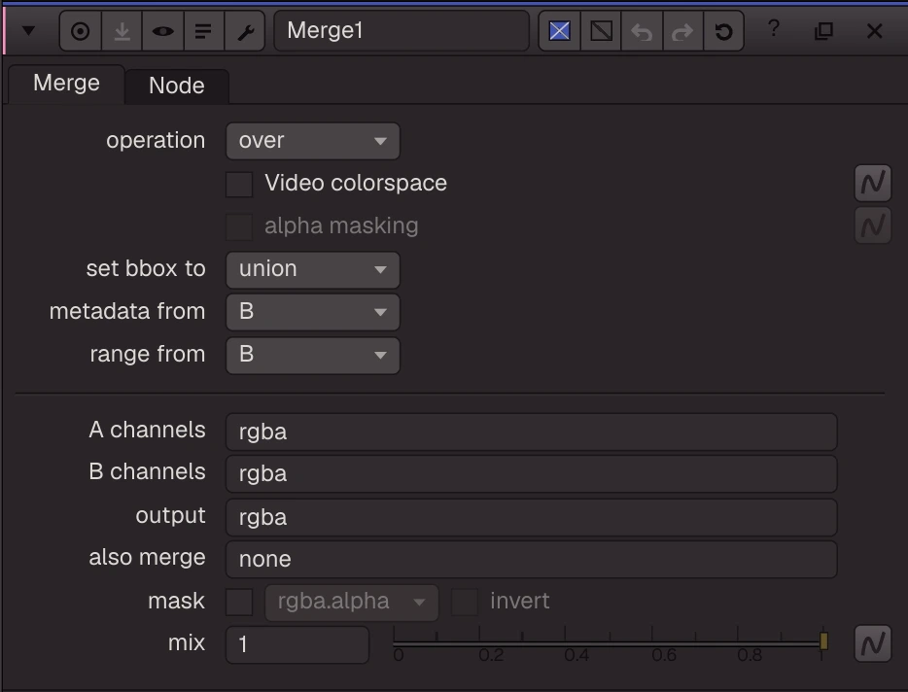This screenshot has height=692, width=908.
Task: Set the mix slider at the 0.4 mark
Action: (565, 642)
